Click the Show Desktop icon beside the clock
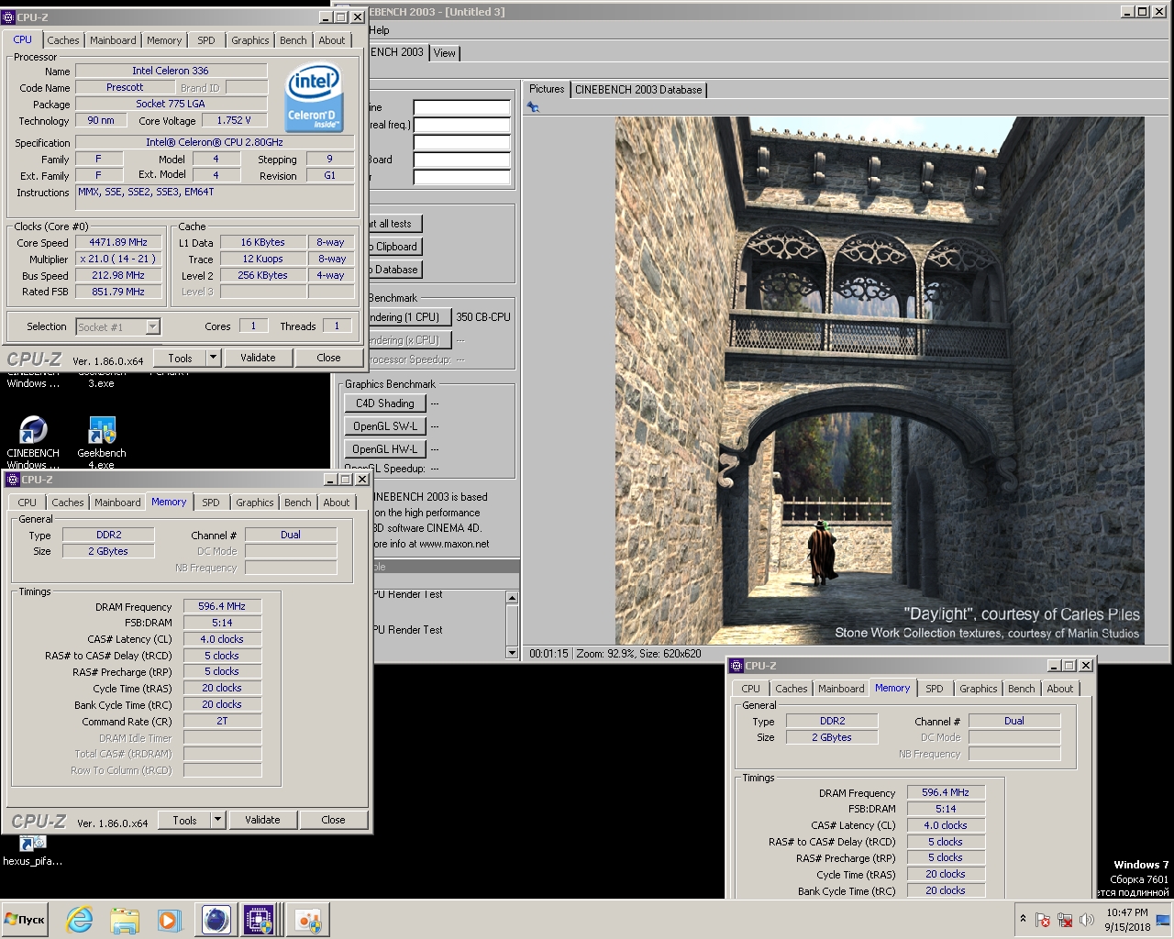 tap(1163, 920)
